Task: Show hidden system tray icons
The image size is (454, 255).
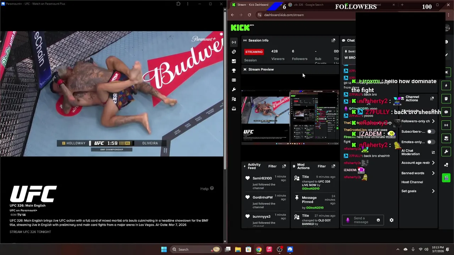Action: 398,249
